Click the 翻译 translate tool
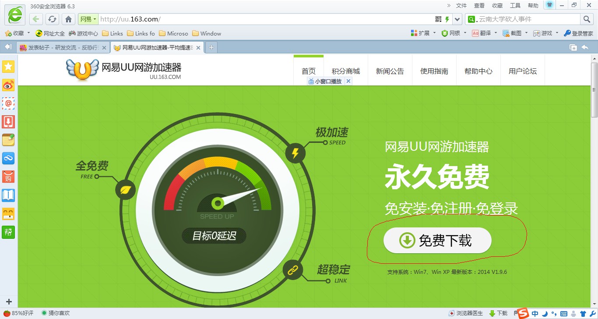 [x=482, y=33]
